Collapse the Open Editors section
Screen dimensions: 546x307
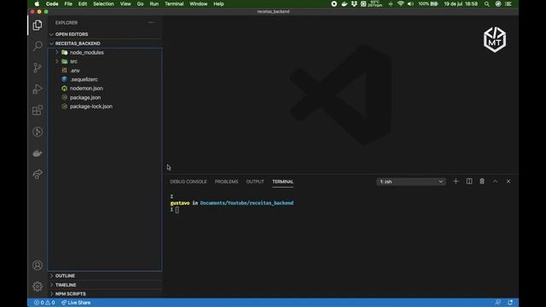point(71,34)
